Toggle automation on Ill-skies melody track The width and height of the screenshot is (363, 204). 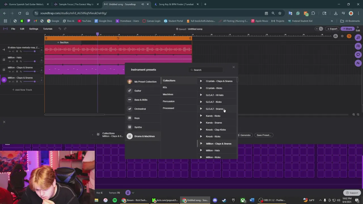tap(21, 51)
